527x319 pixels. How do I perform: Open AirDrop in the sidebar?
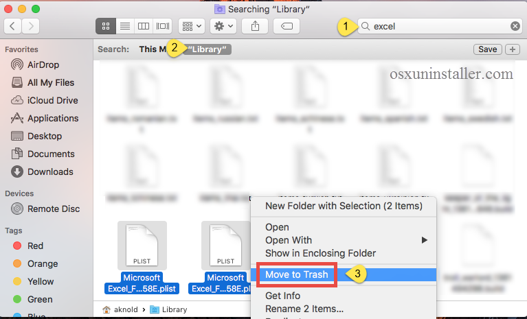[43, 64]
